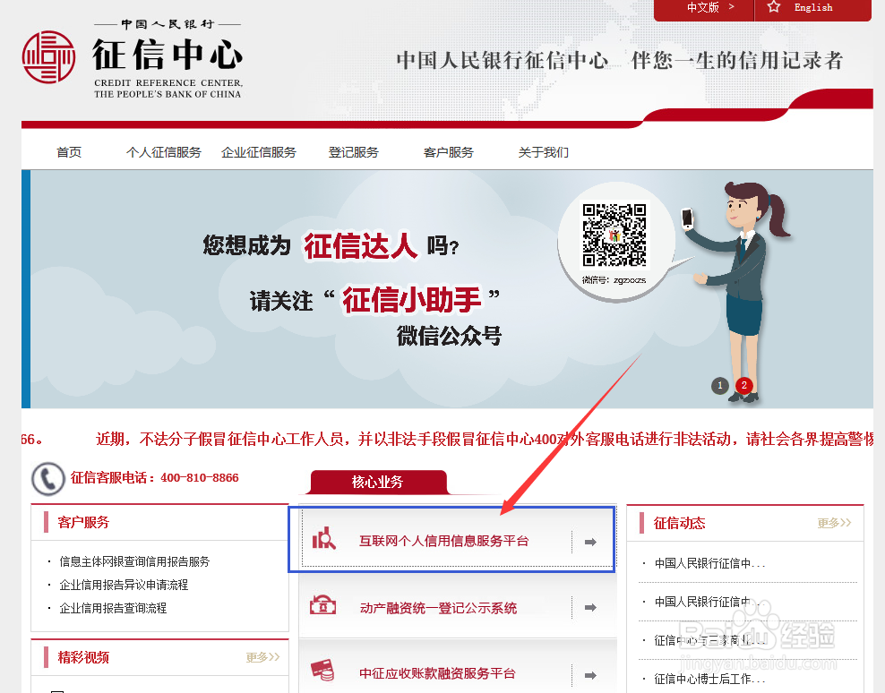Click the phone icon next to hotline number

click(48, 478)
